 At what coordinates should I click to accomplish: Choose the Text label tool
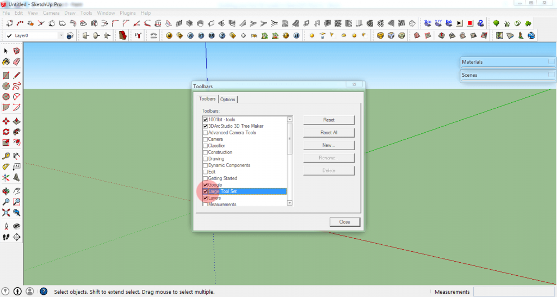[16, 166]
